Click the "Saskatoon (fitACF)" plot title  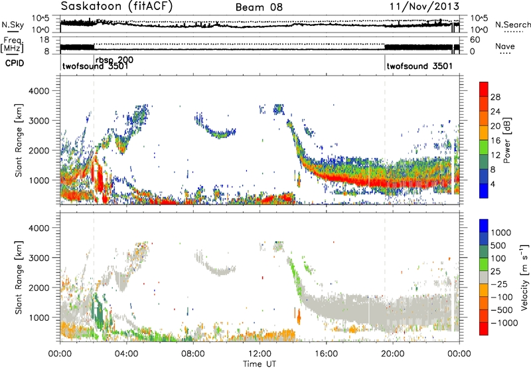coord(117,7)
